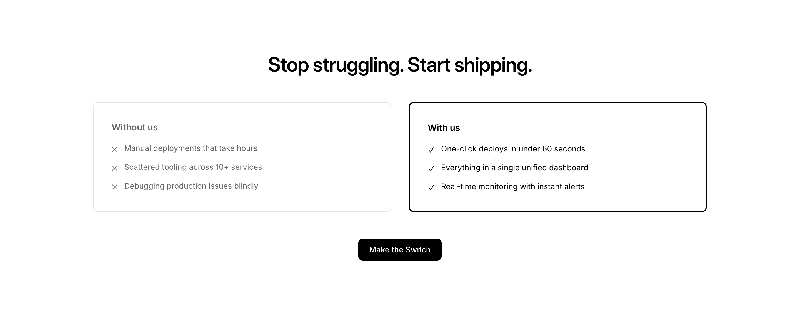Click 'Everything in a single unified dashboard' text
Viewport: 800px width, 314px height.
[515, 168]
